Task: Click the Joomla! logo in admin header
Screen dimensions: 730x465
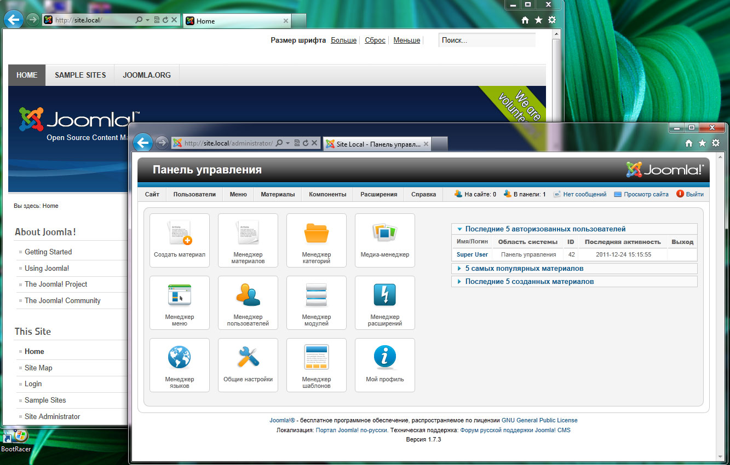Action: [x=665, y=170]
